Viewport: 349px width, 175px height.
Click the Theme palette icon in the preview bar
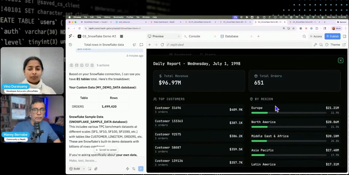[x=327, y=45]
